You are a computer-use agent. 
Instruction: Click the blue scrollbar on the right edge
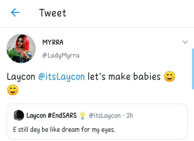tap(193, 69)
